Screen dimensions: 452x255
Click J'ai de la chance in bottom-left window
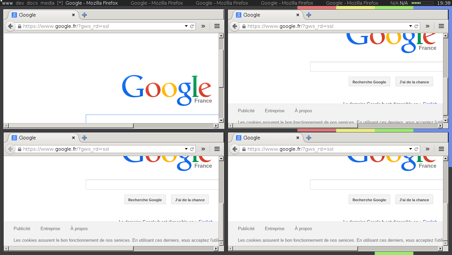(x=190, y=200)
